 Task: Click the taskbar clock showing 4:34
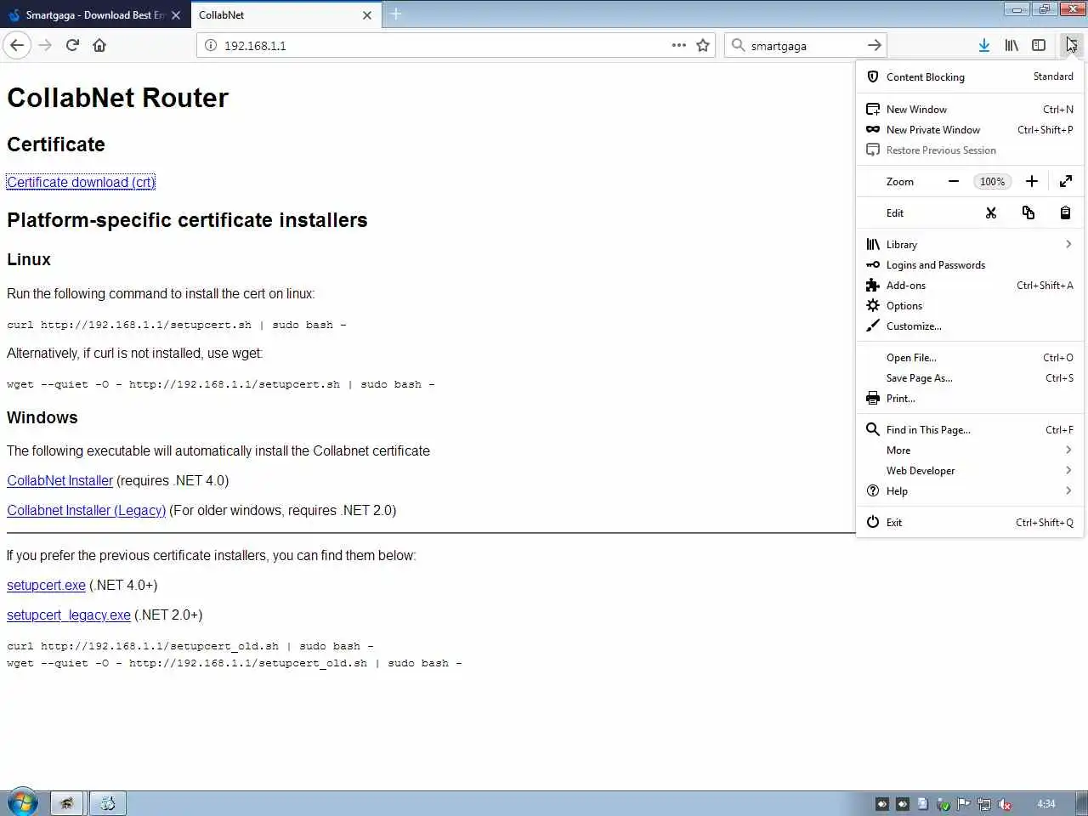coord(1046,804)
